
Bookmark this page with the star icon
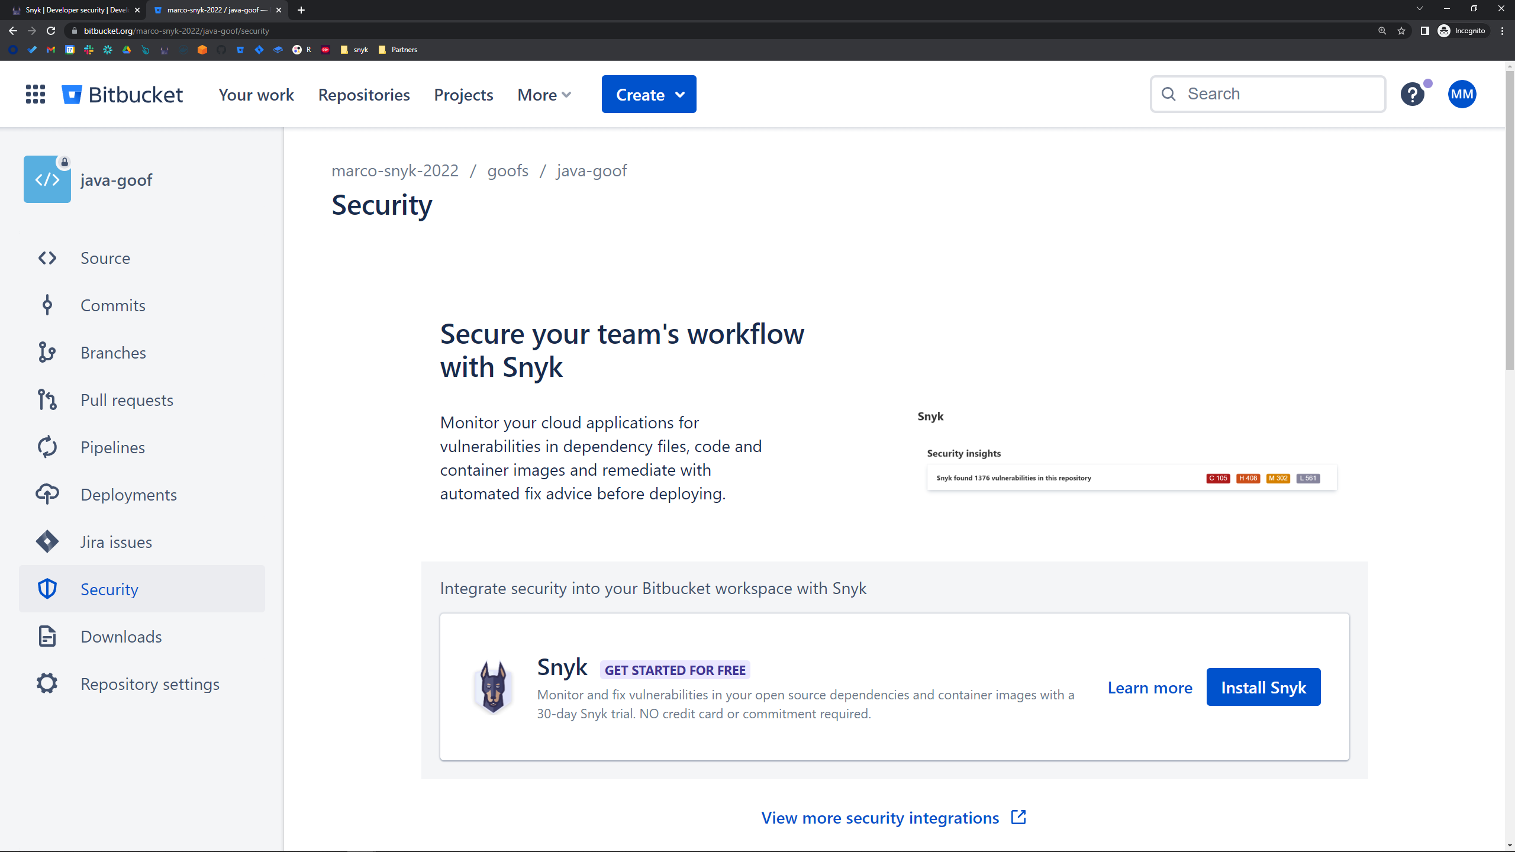coord(1401,31)
